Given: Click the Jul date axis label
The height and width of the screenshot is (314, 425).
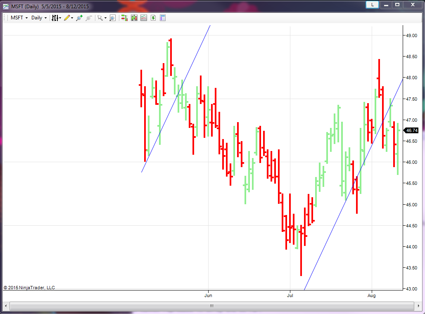Looking at the screenshot, I should coord(290,295).
